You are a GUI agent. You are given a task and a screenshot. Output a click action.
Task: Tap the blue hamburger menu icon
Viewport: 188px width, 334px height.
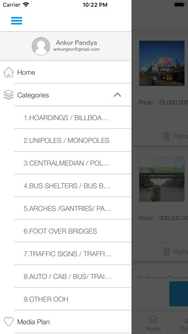coord(17,21)
